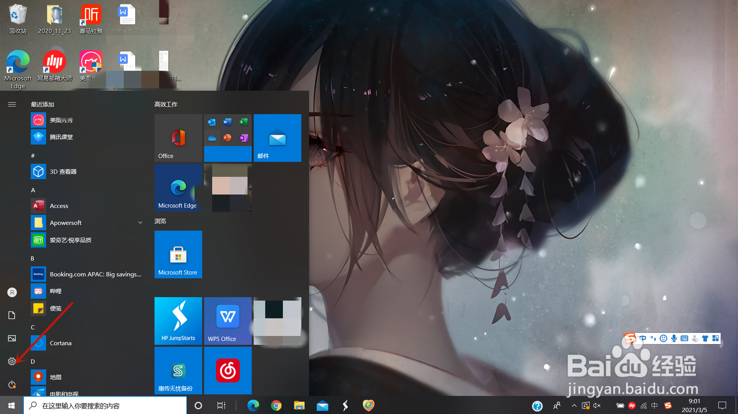Click the Office tile

pyautogui.click(x=178, y=138)
